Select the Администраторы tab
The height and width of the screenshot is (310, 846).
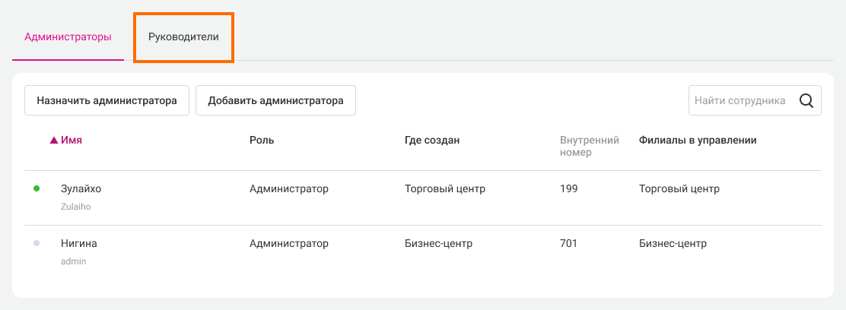point(68,36)
